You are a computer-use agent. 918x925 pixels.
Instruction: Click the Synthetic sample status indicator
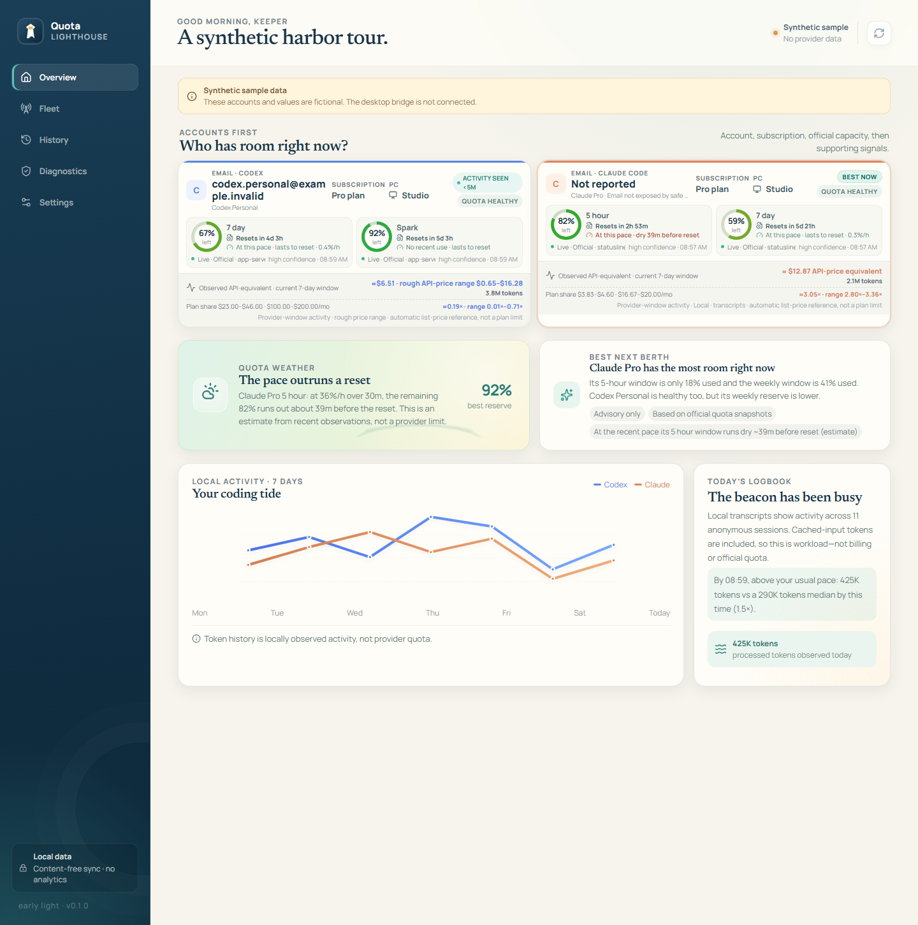pyautogui.click(x=811, y=33)
